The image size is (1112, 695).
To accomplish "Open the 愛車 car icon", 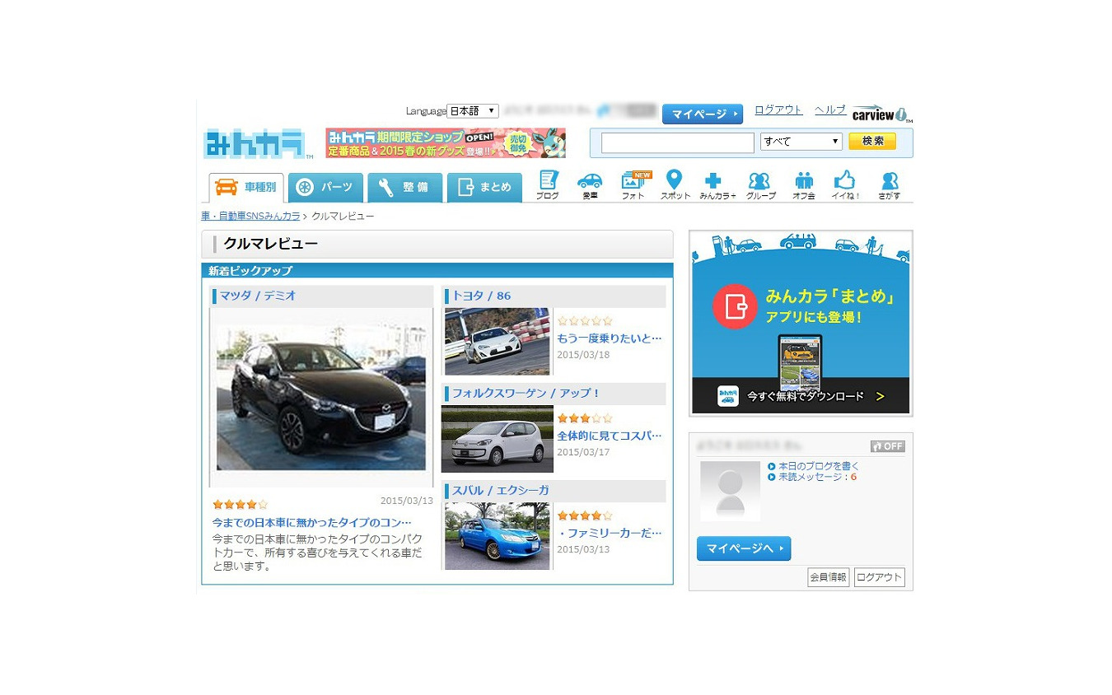I will point(590,185).
